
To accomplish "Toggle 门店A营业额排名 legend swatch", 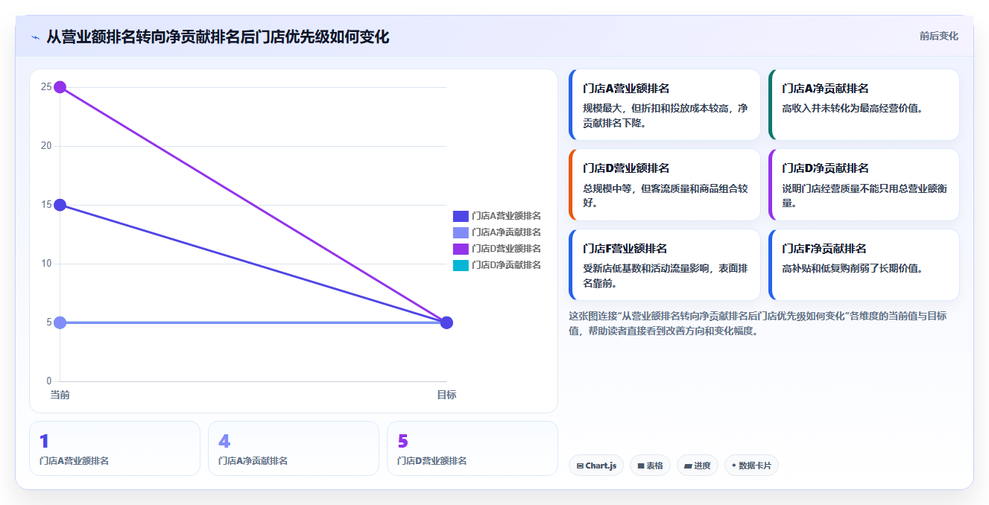I will (x=461, y=216).
